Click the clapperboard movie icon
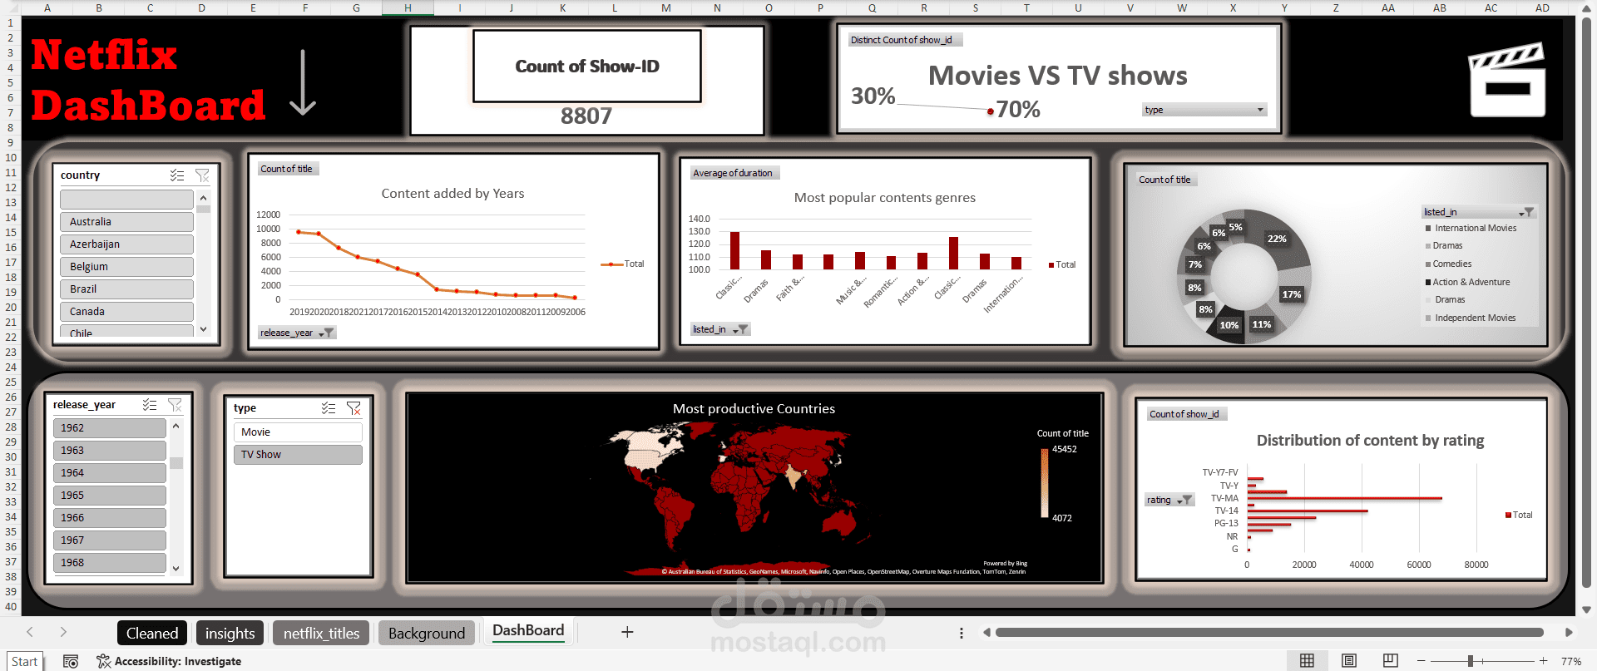 [x=1507, y=80]
